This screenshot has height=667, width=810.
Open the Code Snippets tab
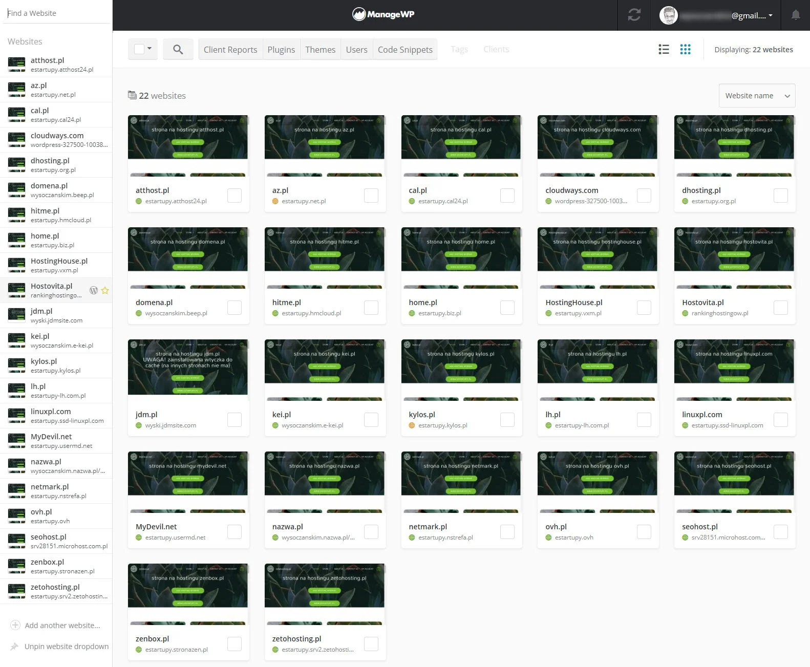coord(405,50)
